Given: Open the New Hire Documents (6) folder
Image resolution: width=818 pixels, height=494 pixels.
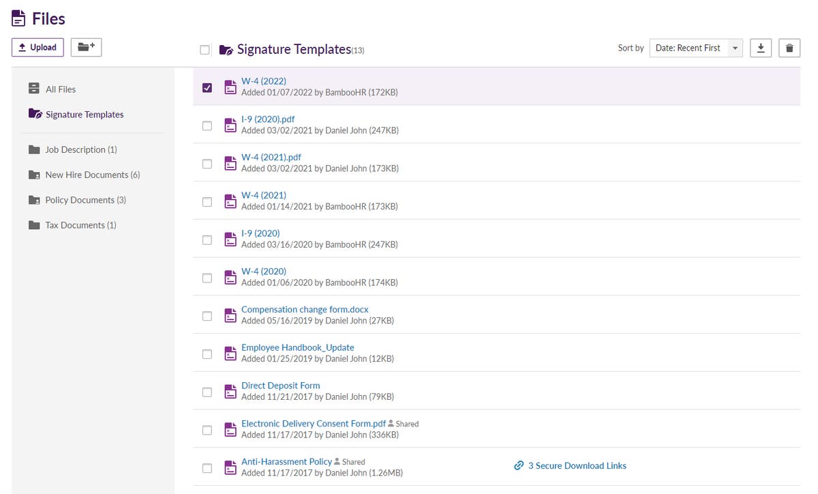Looking at the screenshot, I should point(93,175).
